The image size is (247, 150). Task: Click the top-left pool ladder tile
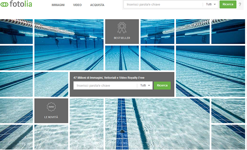[x=16, y=32]
